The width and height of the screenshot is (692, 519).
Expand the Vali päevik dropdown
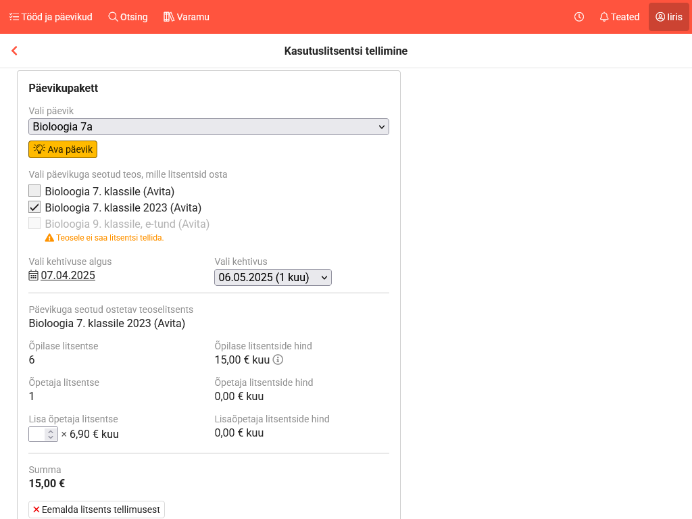pos(209,126)
